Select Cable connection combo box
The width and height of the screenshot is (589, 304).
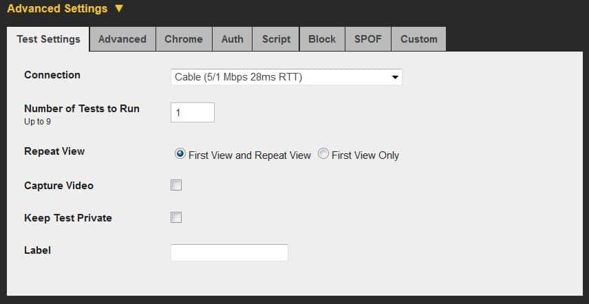(286, 77)
